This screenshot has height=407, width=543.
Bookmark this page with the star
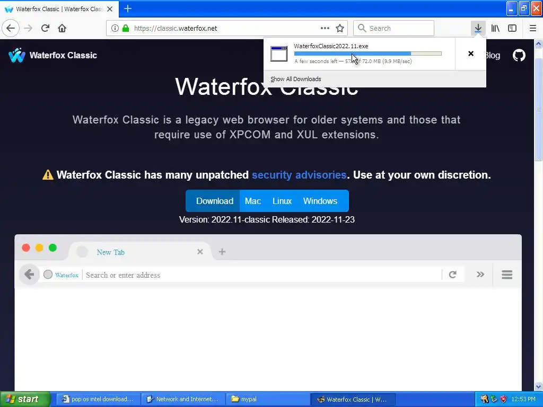[340, 28]
